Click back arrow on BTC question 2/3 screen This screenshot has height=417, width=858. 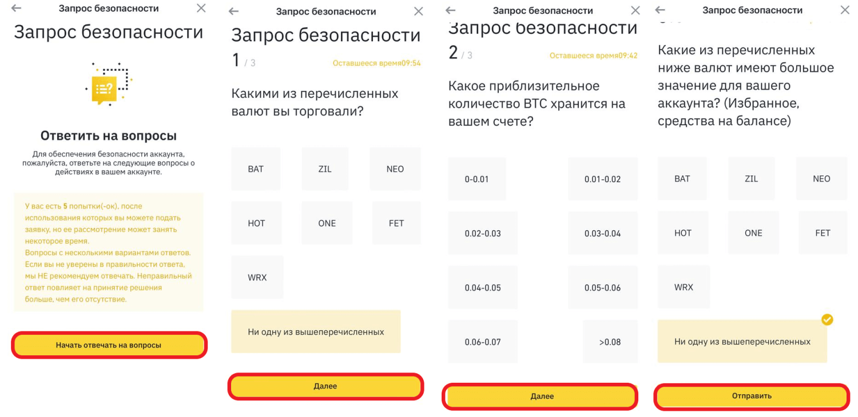coord(450,10)
